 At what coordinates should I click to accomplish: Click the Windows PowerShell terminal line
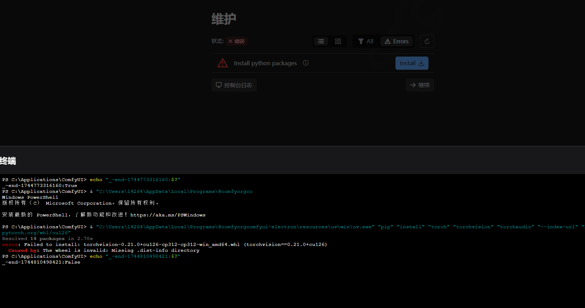(x=30, y=197)
